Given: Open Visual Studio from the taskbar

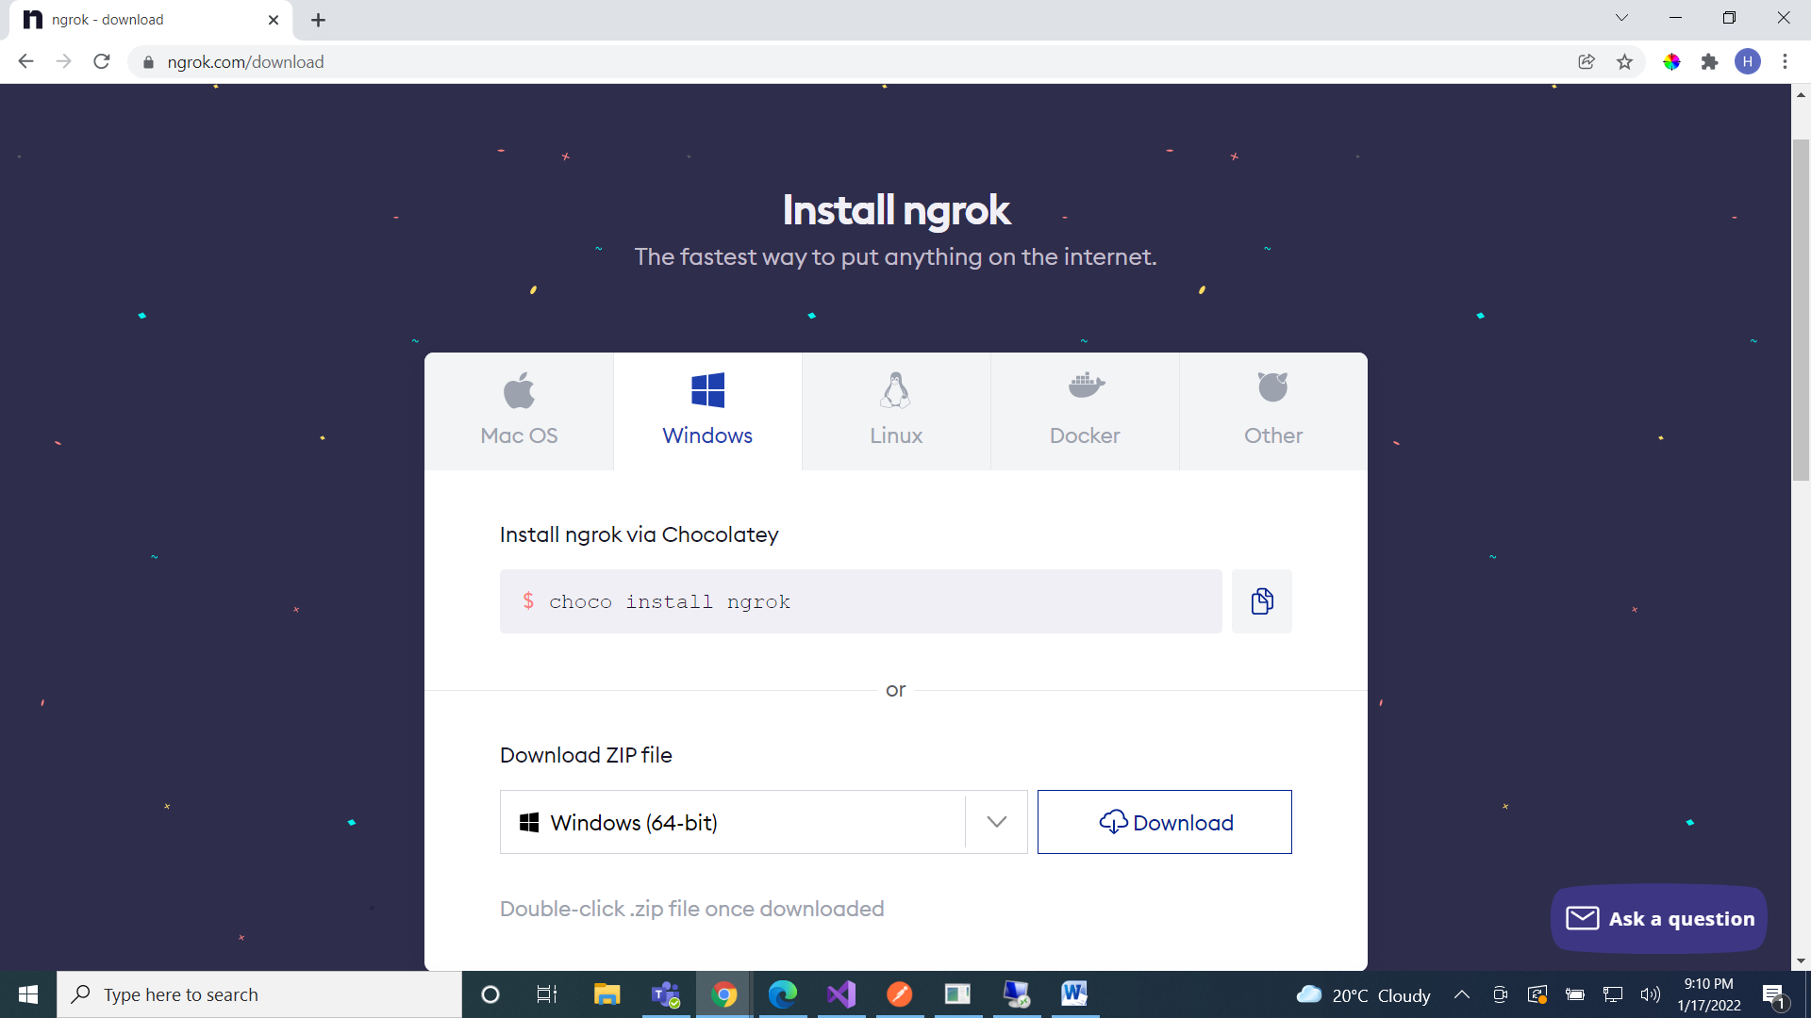Looking at the screenshot, I should pyautogui.click(x=841, y=994).
